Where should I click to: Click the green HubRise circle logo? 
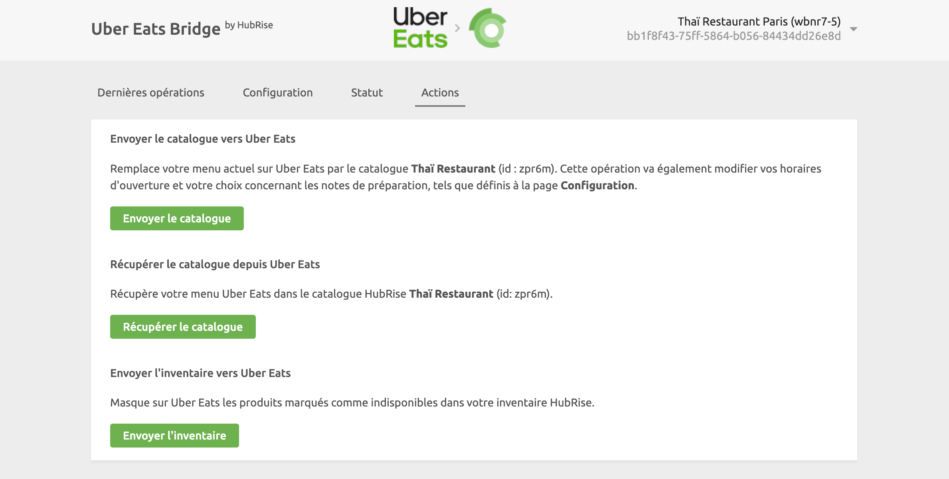click(488, 29)
